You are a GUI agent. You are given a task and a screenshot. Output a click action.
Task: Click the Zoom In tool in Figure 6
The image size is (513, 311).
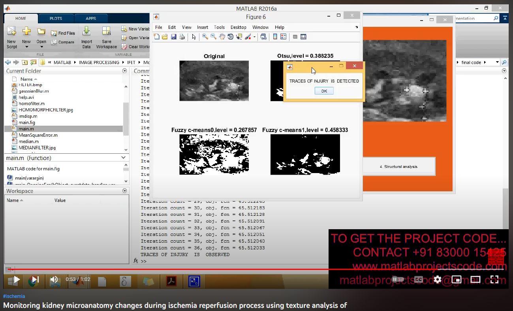pos(205,37)
